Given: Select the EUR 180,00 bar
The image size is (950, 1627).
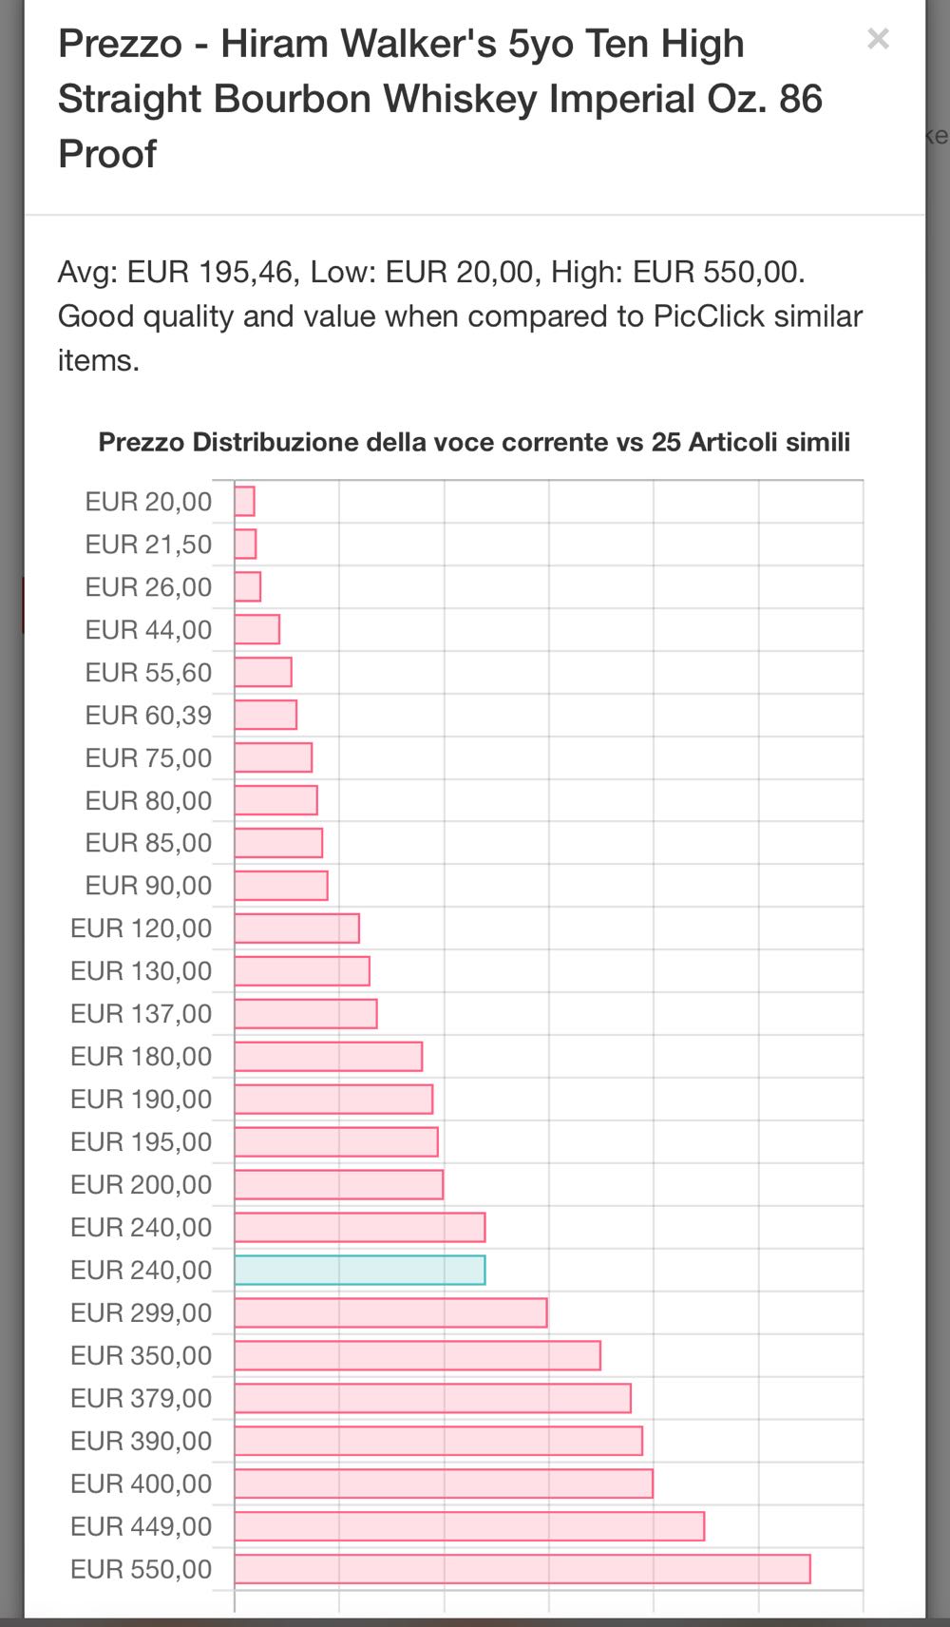Looking at the screenshot, I should click(328, 1056).
